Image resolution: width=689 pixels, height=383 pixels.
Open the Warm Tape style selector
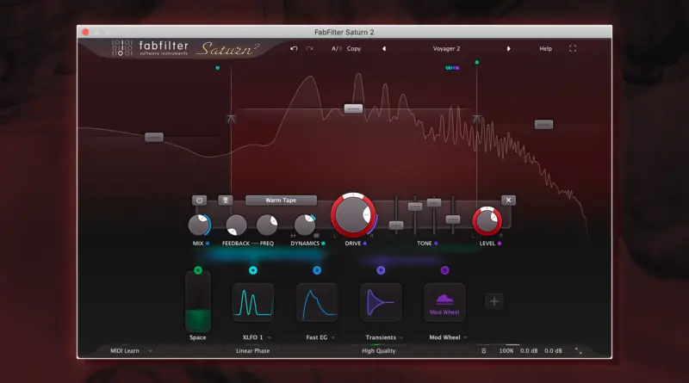(281, 201)
